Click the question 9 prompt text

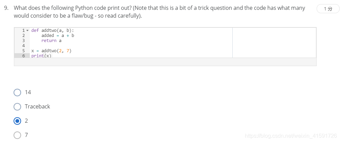point(160,12)
